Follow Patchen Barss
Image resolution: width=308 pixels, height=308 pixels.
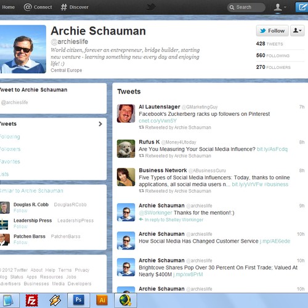pos(20,243)
